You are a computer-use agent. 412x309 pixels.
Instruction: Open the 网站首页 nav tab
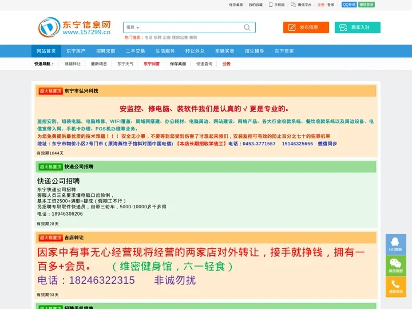pos(46,51)
